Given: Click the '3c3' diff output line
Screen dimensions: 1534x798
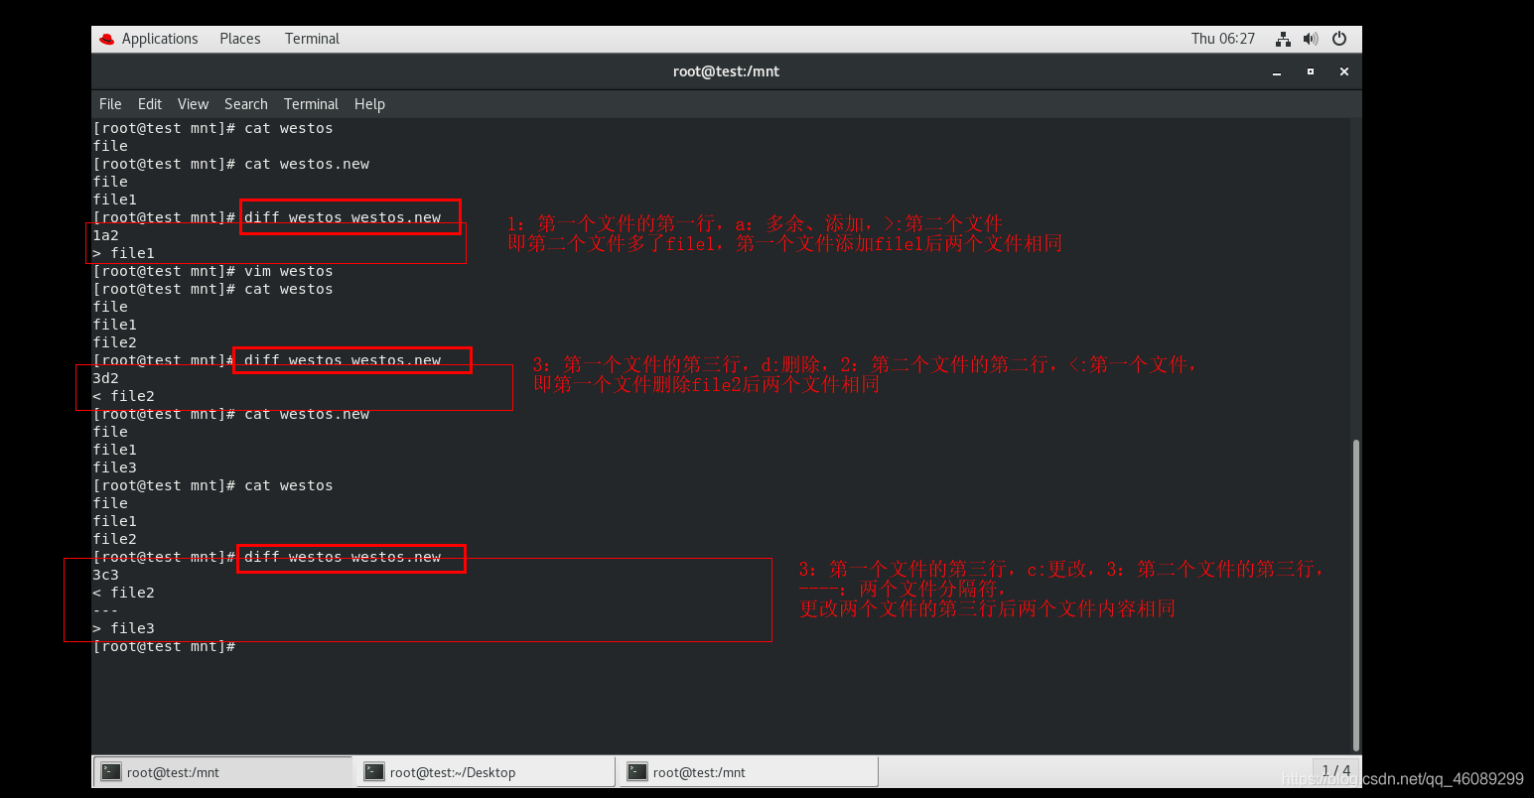Looking at the screenshot, I should pyautogui.click(x=105, y=575).
